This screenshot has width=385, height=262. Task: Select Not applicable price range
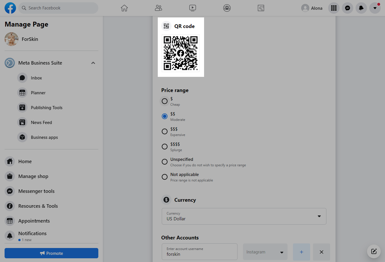tap(165, 177)
